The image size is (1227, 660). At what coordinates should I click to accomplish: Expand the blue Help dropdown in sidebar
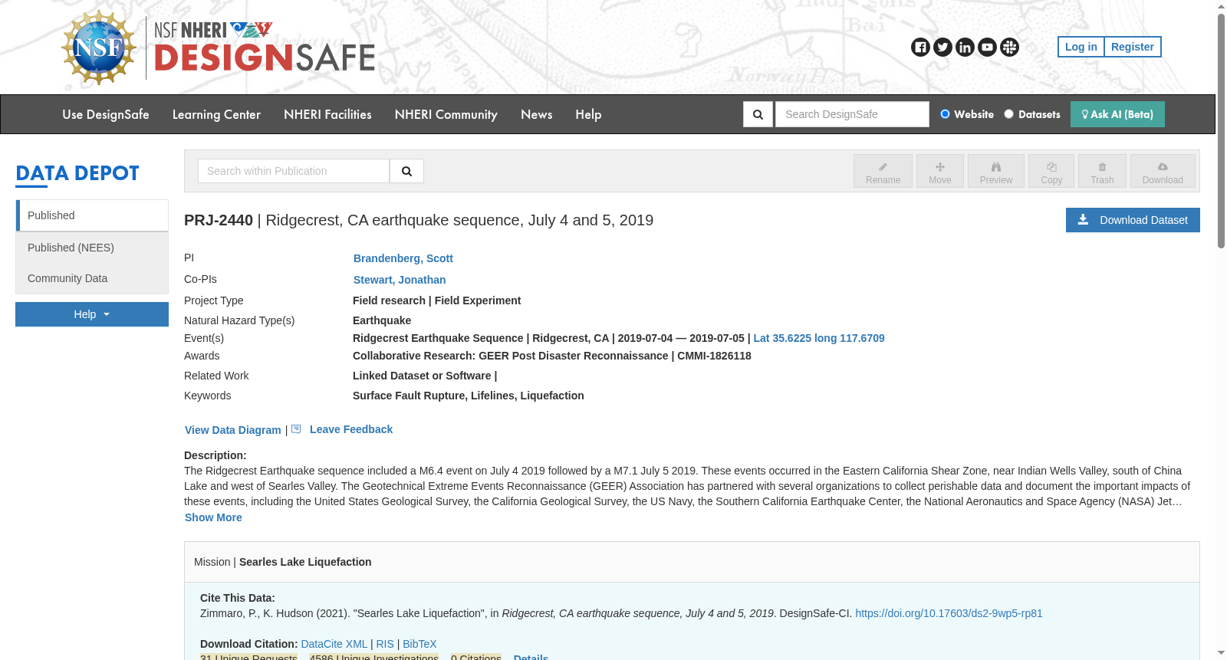tap(92, 314)
